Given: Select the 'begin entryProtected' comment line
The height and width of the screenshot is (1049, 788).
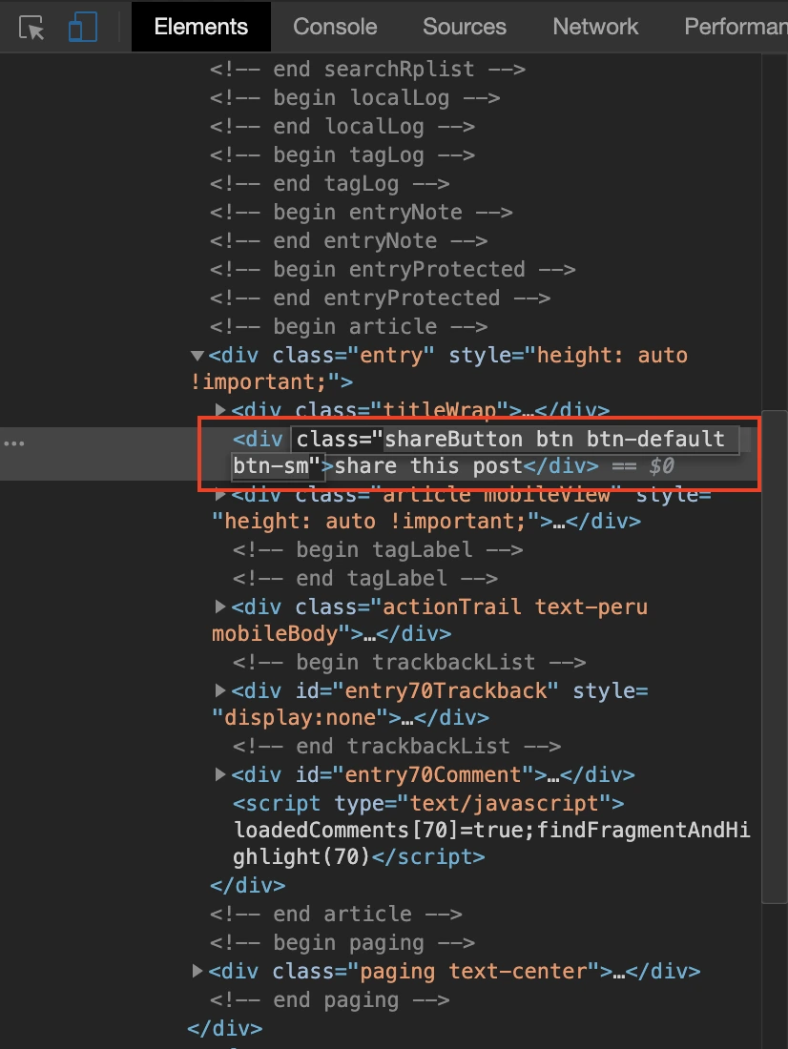Looking at the screenshot, I should (392, 270).
